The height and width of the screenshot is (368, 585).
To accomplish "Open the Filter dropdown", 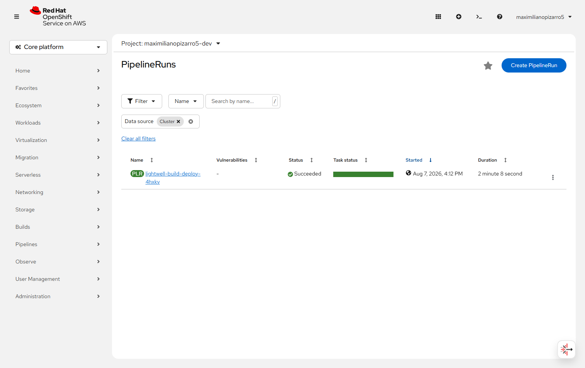I will coord(142,101).
